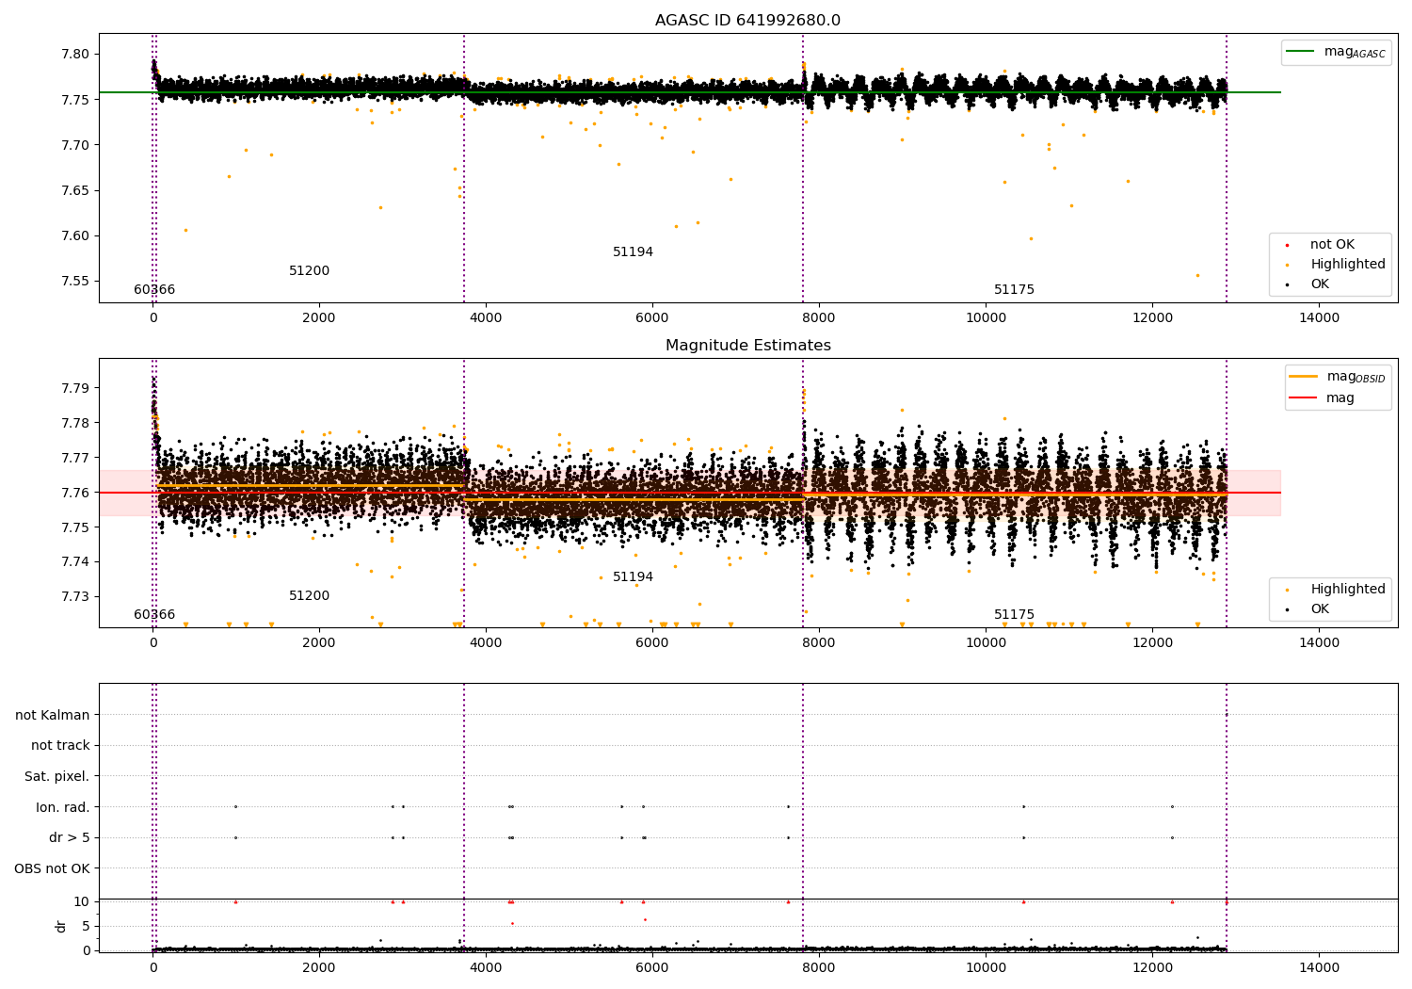The image size is (1412, 989).
Task: Click the 7.65 y-tick in top panel
Action: click(x=76, y=190)
